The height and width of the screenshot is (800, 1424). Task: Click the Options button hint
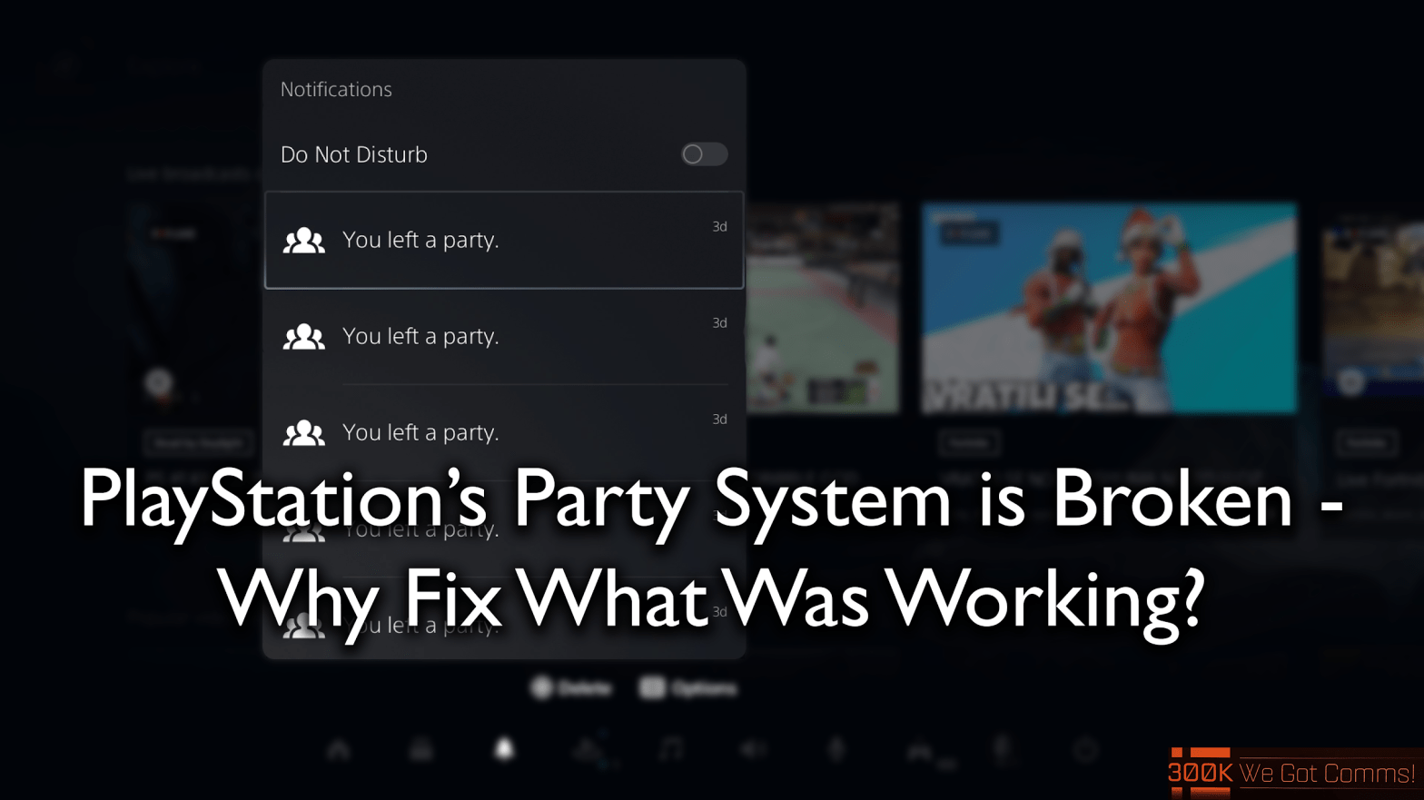[x=688, y=688]
